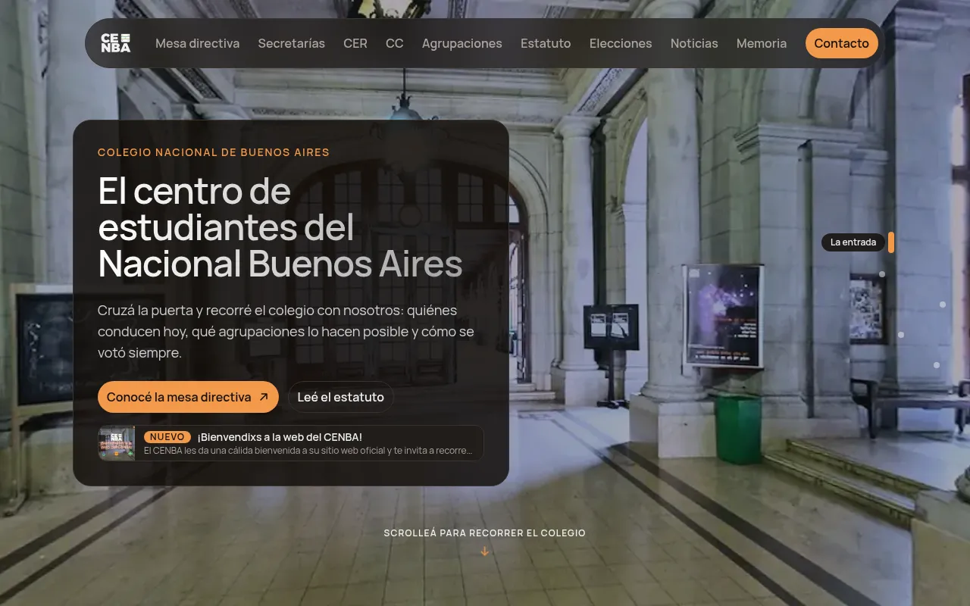Click the SCROLLEÁ PARA RECORRER EL COLEGIO text
Viewport: 970px width, 606px height.
pyautogui.click(x=485, y=533)
